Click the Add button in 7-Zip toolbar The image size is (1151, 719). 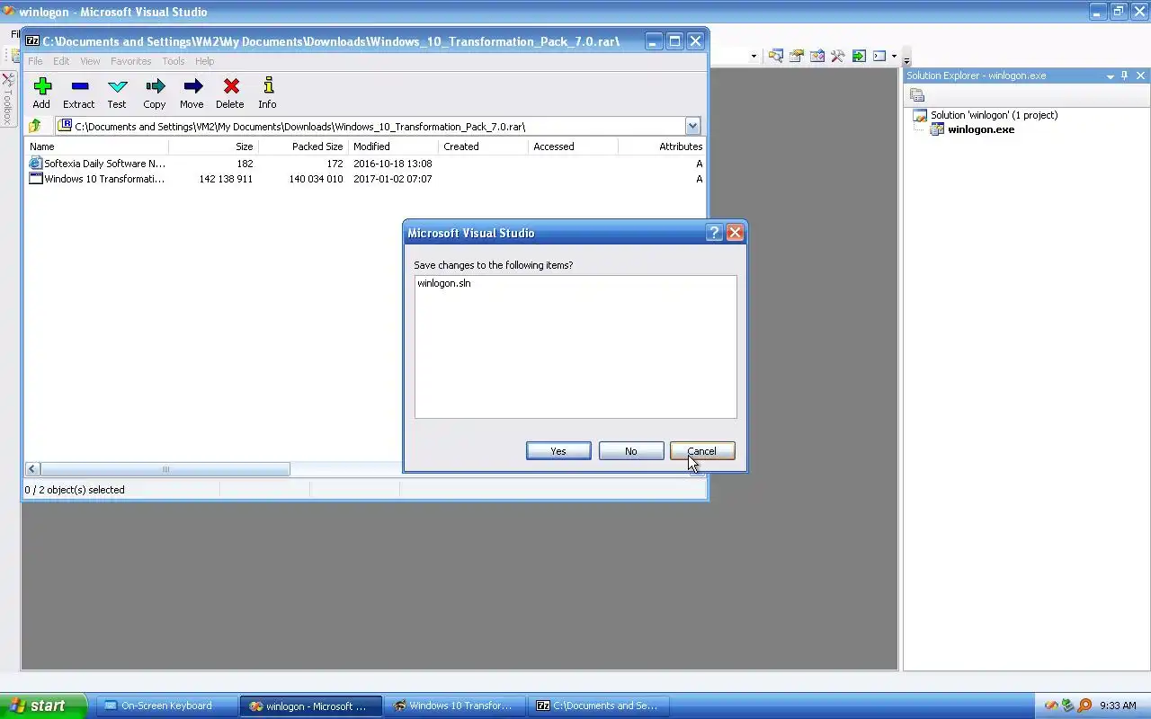point(41,93)
